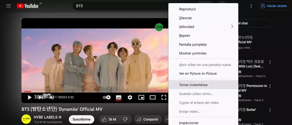The width and height of the screenshot is (292, 125).
Task: Choose Tomar instantánea from the context menu
Action: click(x=193, y=85)
